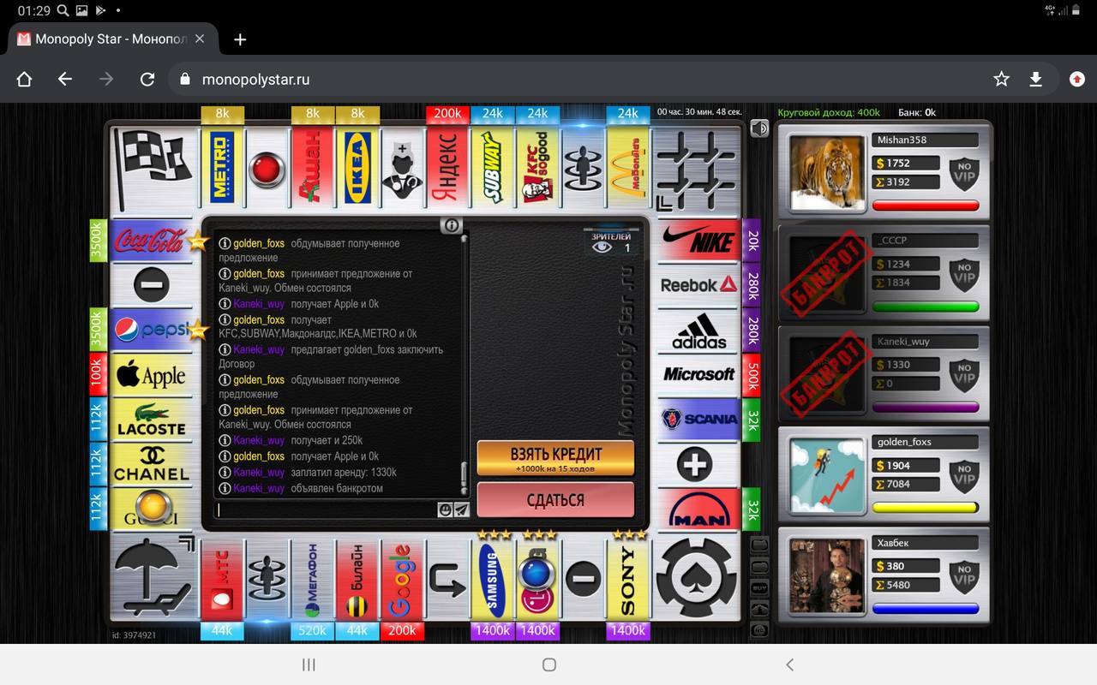Open golden_foxs player avatar
The width and height of the screenshot is (1097, 685).
(x=826, y=476)
